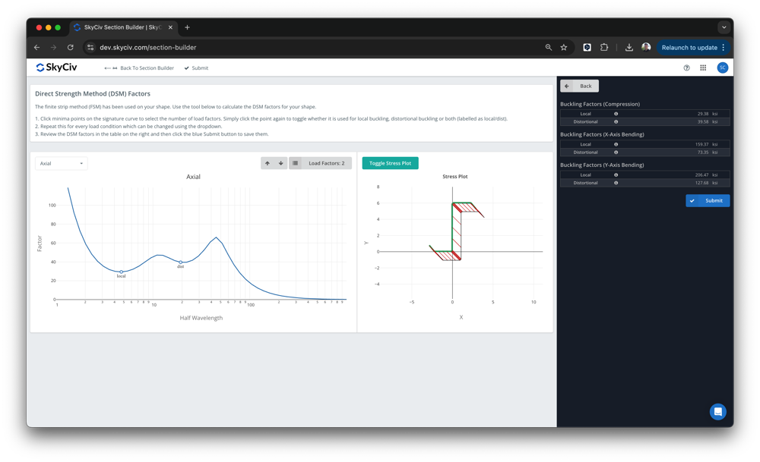
Task: Open the Axial load condition dropdown
Action: click(61, 163)
